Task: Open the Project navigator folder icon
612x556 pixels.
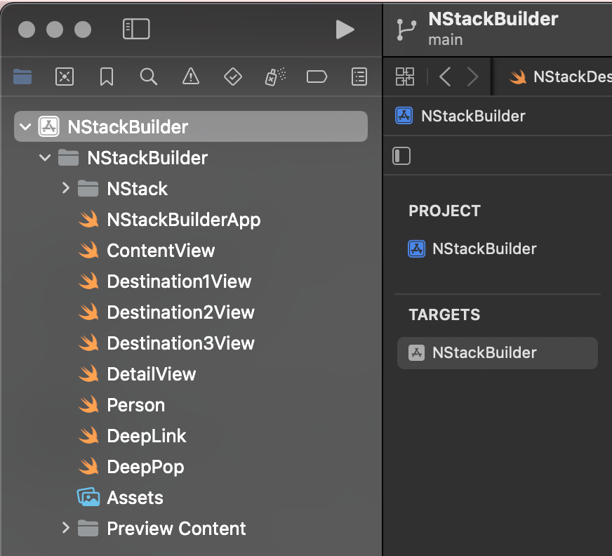Action: coord(22,77)
